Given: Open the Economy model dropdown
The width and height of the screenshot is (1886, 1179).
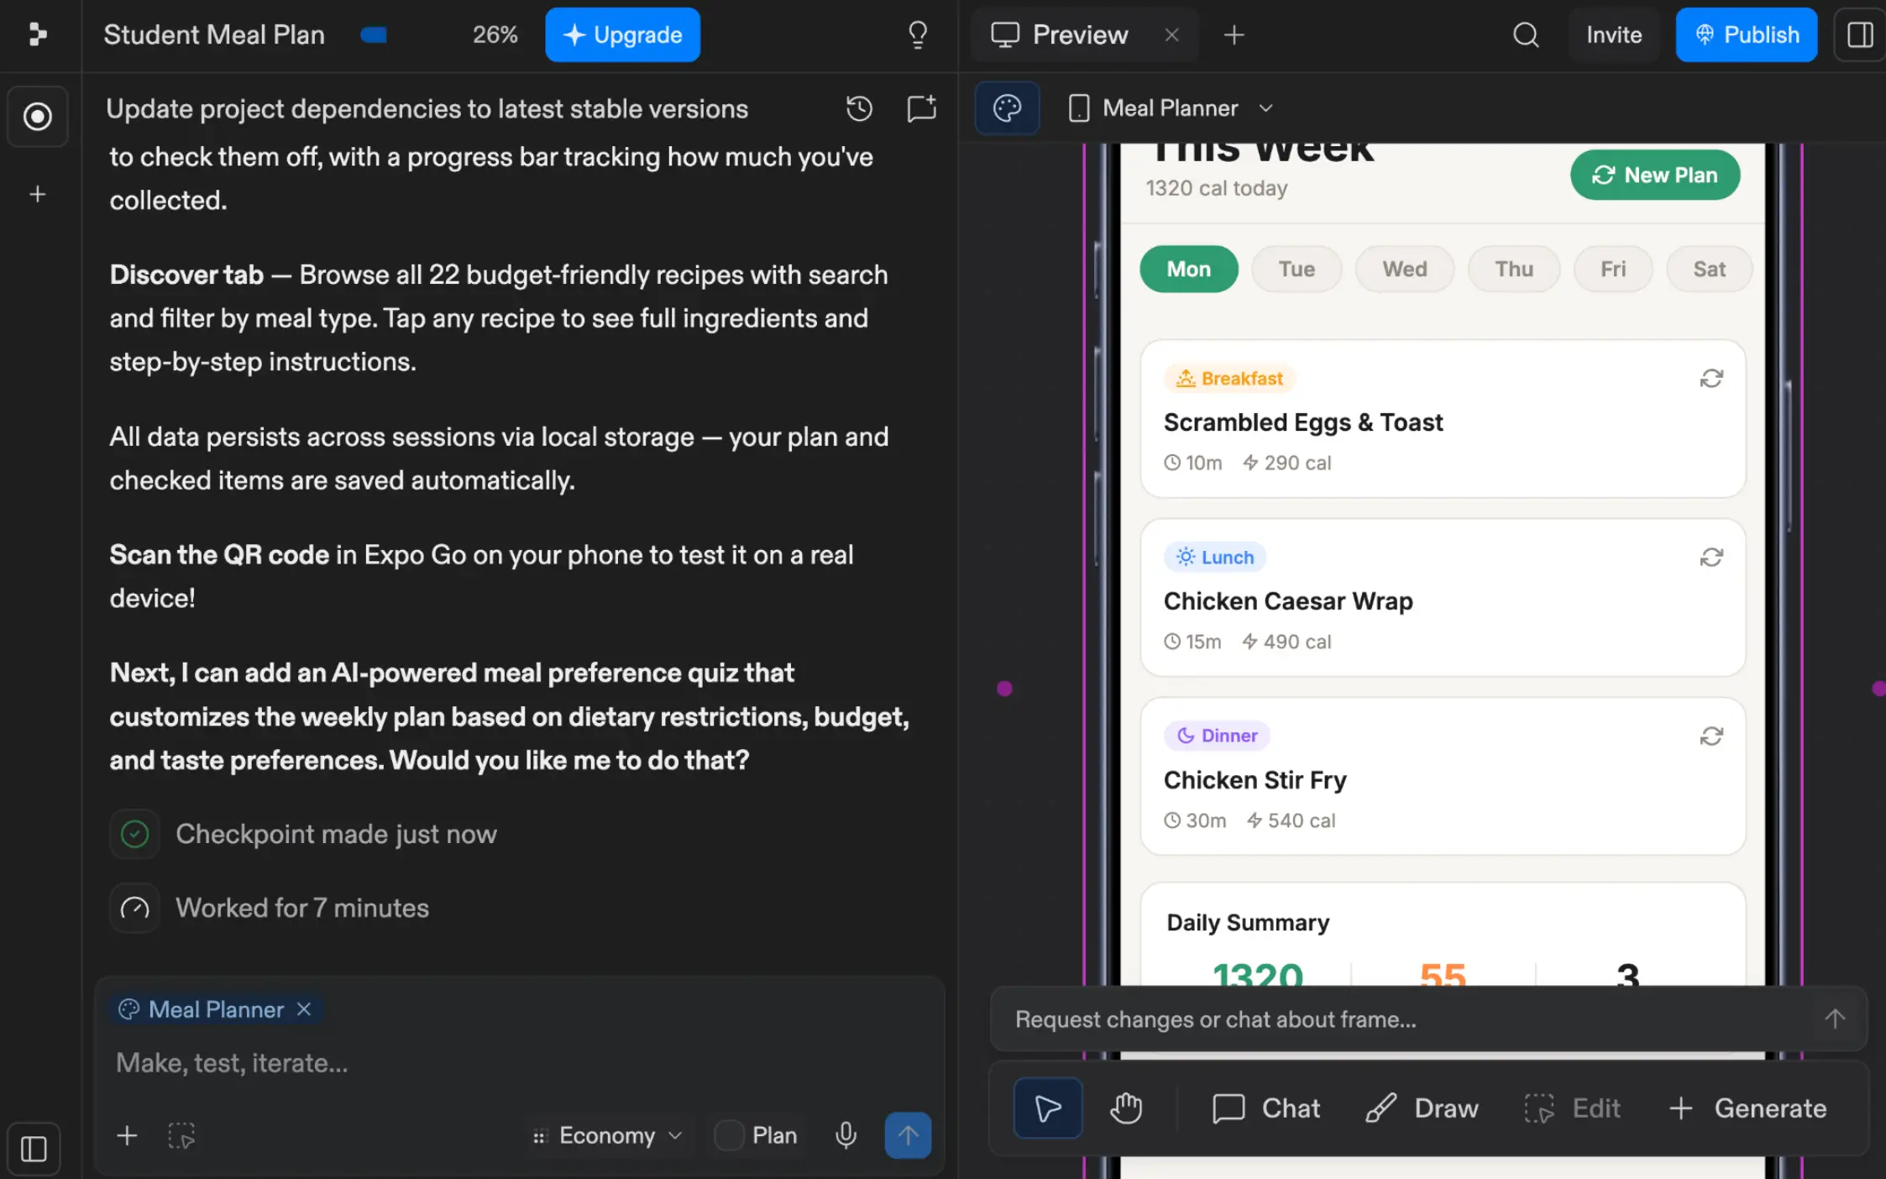Looking at the screenshot, I should click(607, 1135).
